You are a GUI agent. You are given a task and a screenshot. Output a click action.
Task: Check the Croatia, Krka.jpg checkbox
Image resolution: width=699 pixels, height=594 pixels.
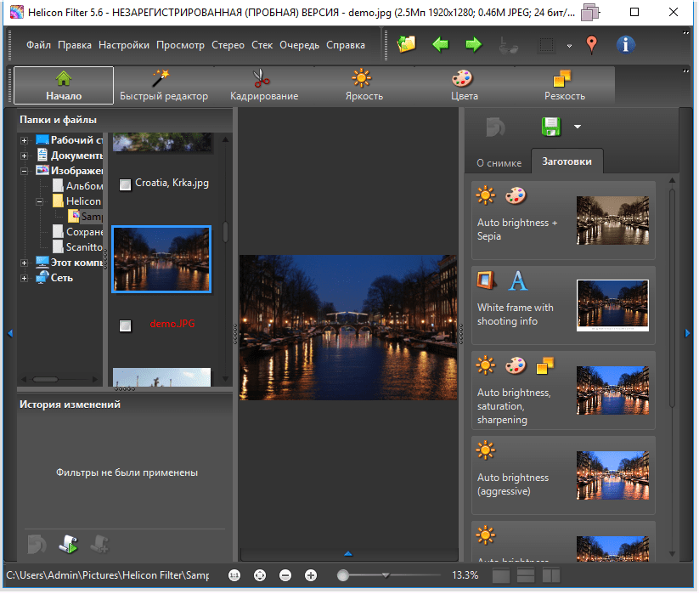click(x=125, y=184)
